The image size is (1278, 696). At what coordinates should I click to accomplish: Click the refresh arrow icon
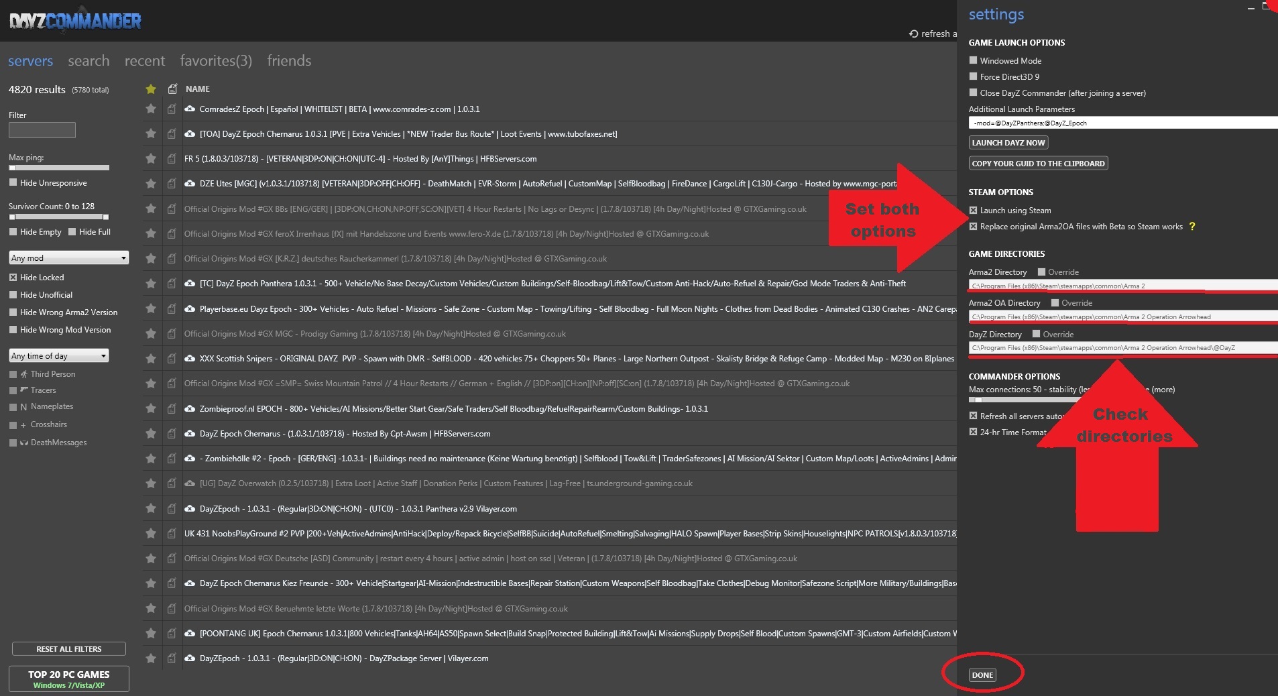click(913, 34)
